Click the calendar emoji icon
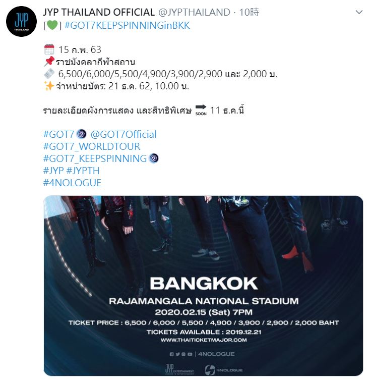 point(49,49)
